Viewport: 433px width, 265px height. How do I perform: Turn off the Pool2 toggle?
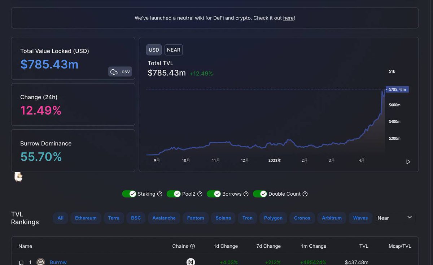pos(174,194)
